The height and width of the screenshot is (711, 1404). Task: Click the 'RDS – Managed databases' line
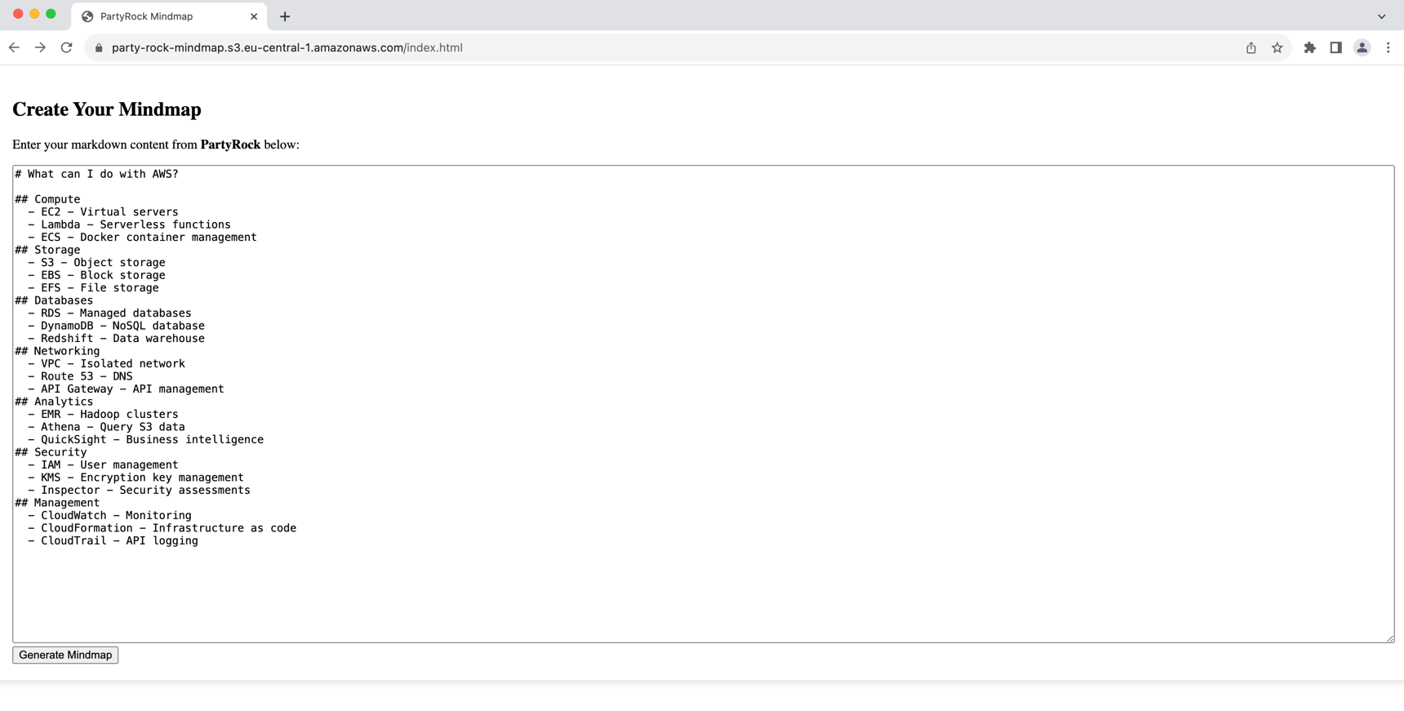109,313
